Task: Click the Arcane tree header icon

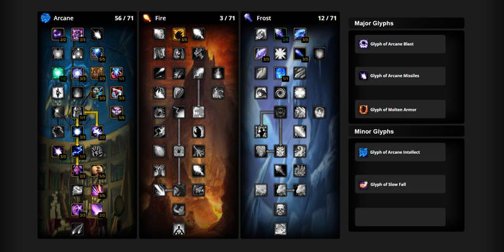Action: coord(45,18)
